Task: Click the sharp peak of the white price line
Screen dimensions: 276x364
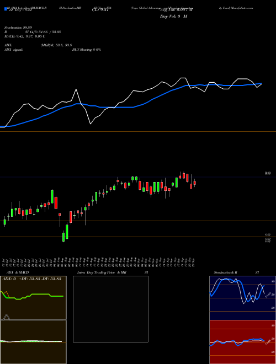Action: 76,89
